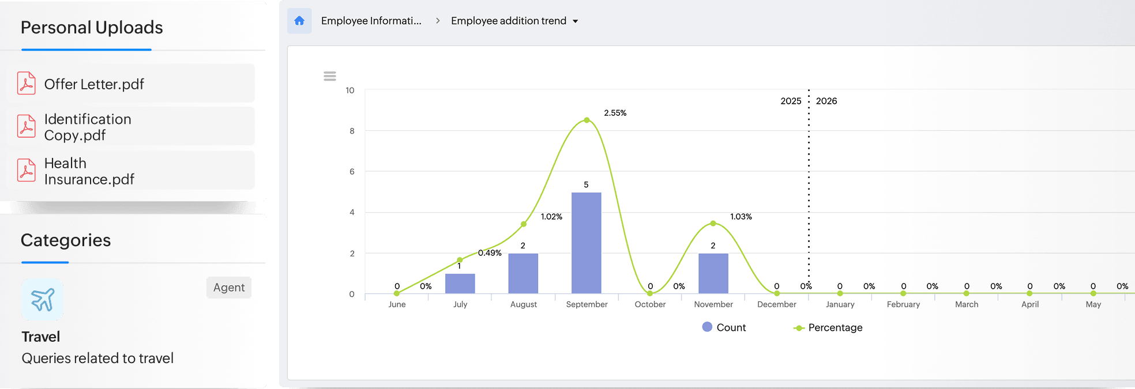Click the 'February' axis label

point(903,304)
